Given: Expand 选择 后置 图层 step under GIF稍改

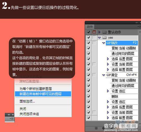Looking at the screenshot, I should point(108,59).
